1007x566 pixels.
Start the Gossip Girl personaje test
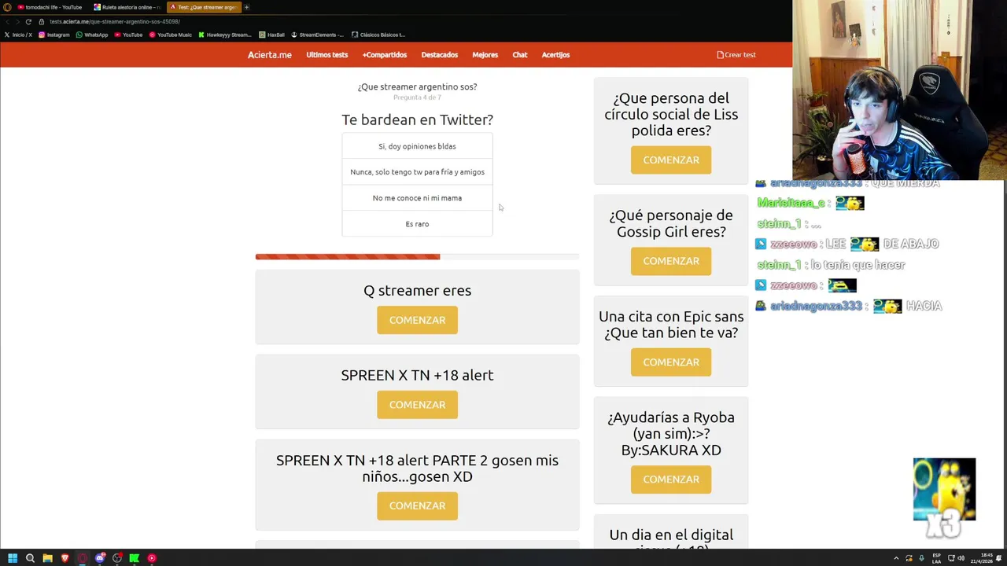click(671, 261)
